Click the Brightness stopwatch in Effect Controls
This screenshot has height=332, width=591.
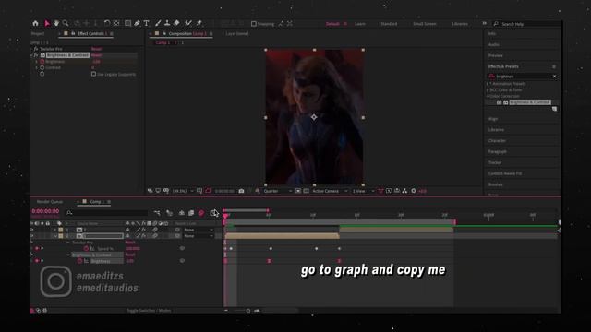pyautogui.click(x=42, y=62)
